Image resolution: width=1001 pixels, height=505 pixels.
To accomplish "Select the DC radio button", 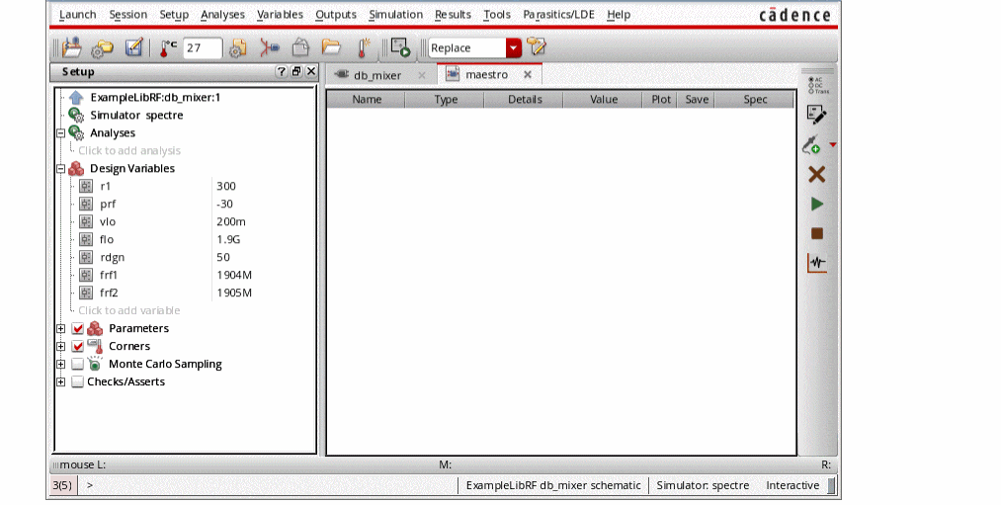I will pos(811,86).
